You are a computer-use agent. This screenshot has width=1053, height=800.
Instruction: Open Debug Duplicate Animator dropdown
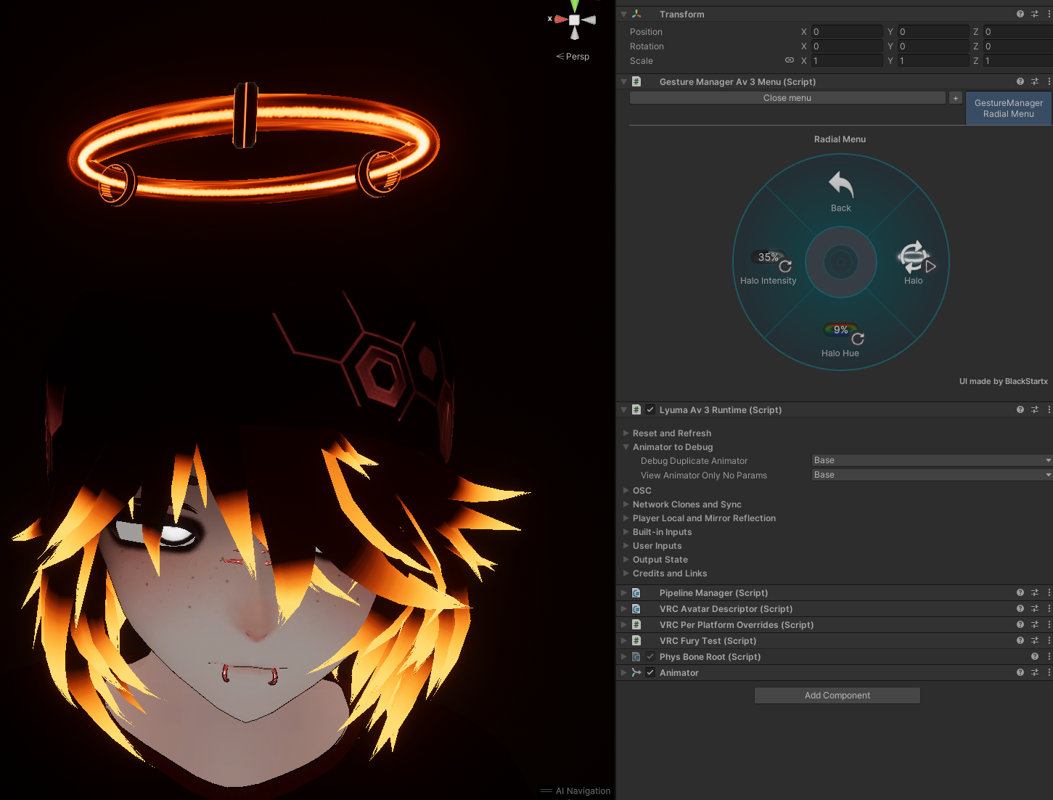931,460
